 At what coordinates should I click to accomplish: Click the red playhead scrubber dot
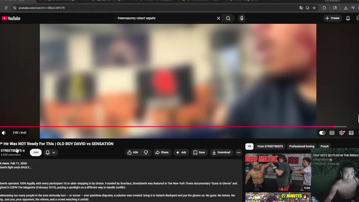(334, 127)
